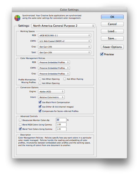Uncheck Blend Text Colors Using Gamma
The width and height of the screenshot is (139, 175).
pos(20,129)
